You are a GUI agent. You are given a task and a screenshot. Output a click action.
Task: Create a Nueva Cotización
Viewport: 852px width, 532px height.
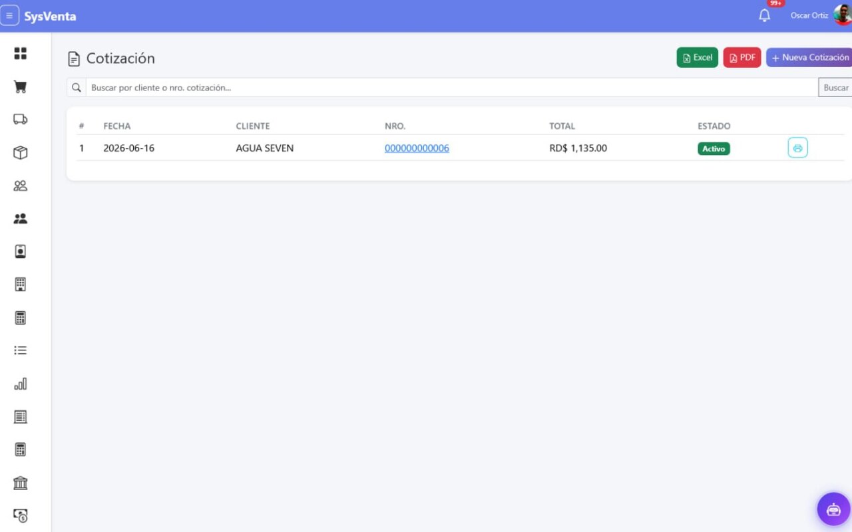pyautogui.click(x=809, y=58)
